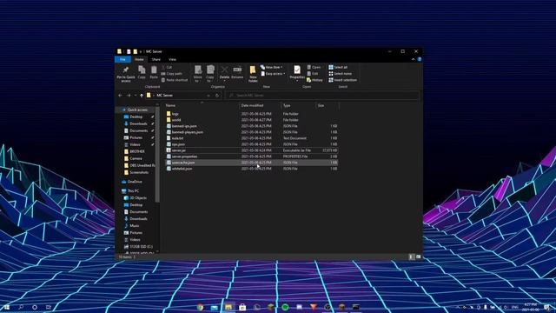
Task: Click the Copy button in the ribbon
Action: click(x=142, y=72)
